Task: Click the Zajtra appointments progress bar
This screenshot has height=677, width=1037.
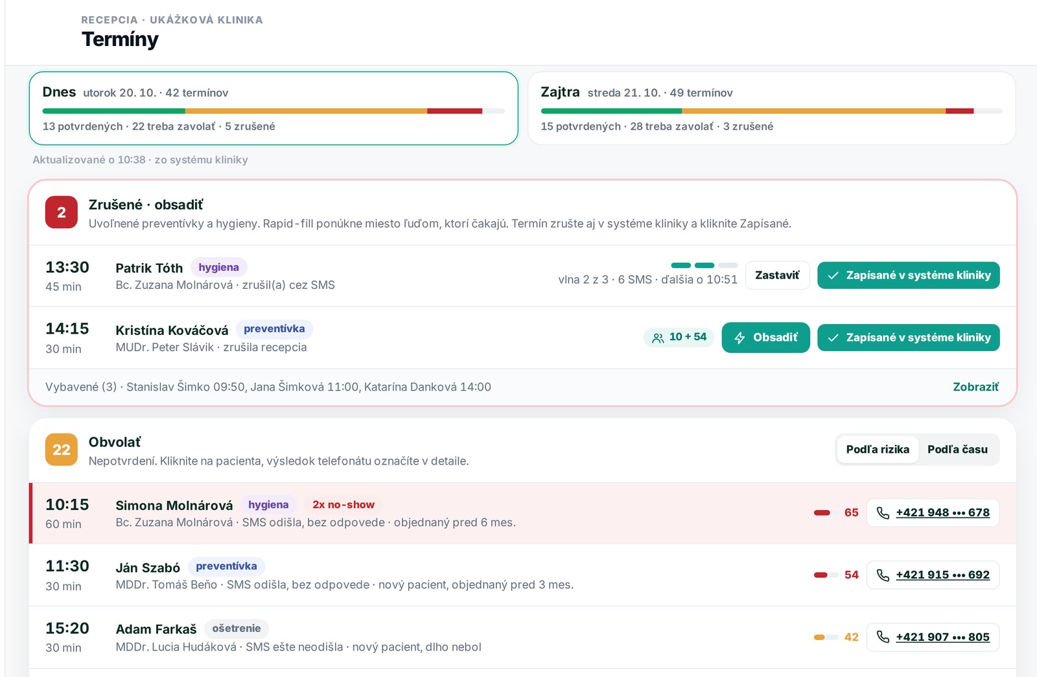Action: pyautogui.click(x=771, y=111)
